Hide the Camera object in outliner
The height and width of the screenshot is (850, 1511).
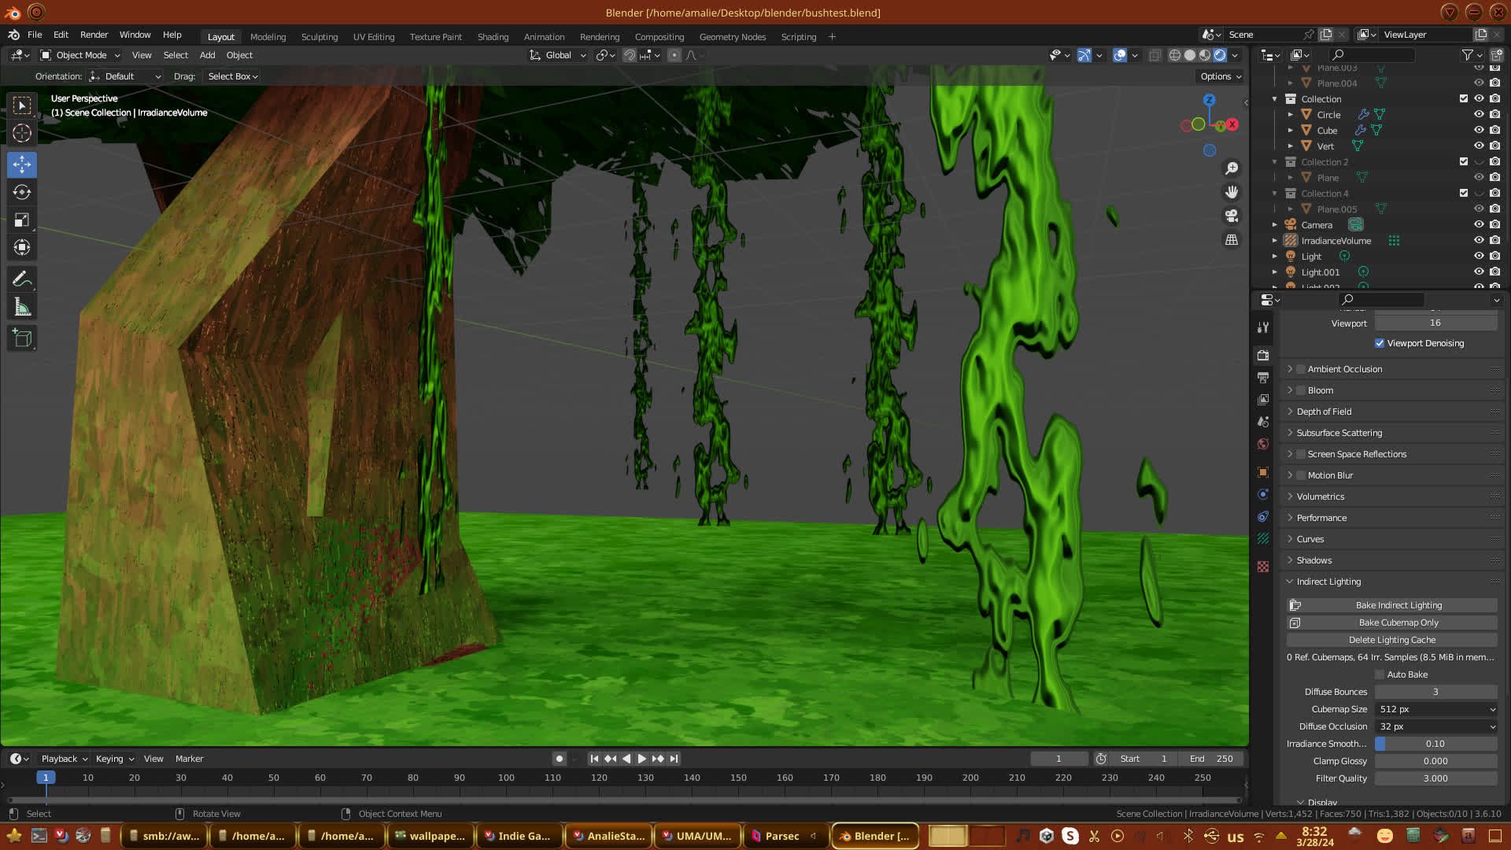pyautogui.click(x=1479, y=225)
